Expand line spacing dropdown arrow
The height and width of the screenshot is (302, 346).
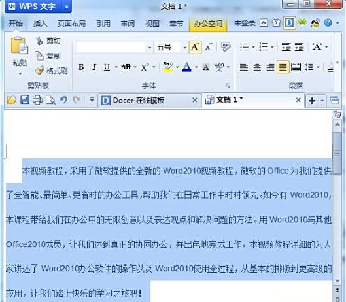tap(318, 67)
